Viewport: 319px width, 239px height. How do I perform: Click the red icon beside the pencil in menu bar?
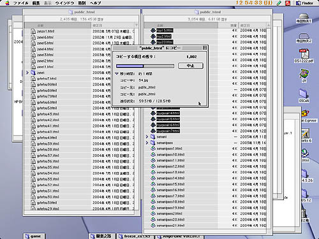(x=288, y=3)
